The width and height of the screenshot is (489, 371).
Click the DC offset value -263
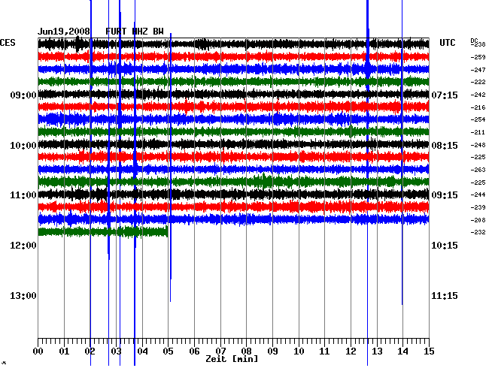pyautogui.click(x=478, y=170)
